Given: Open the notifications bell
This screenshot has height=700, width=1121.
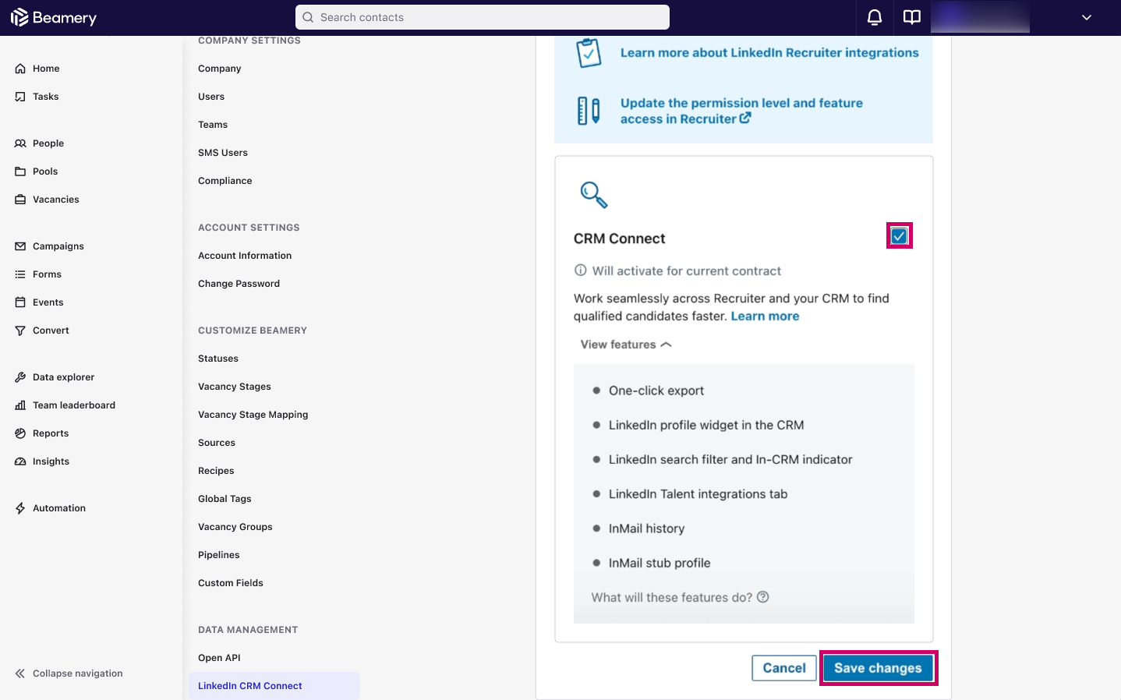Looking at the screenshot, I should coord(875,17).
